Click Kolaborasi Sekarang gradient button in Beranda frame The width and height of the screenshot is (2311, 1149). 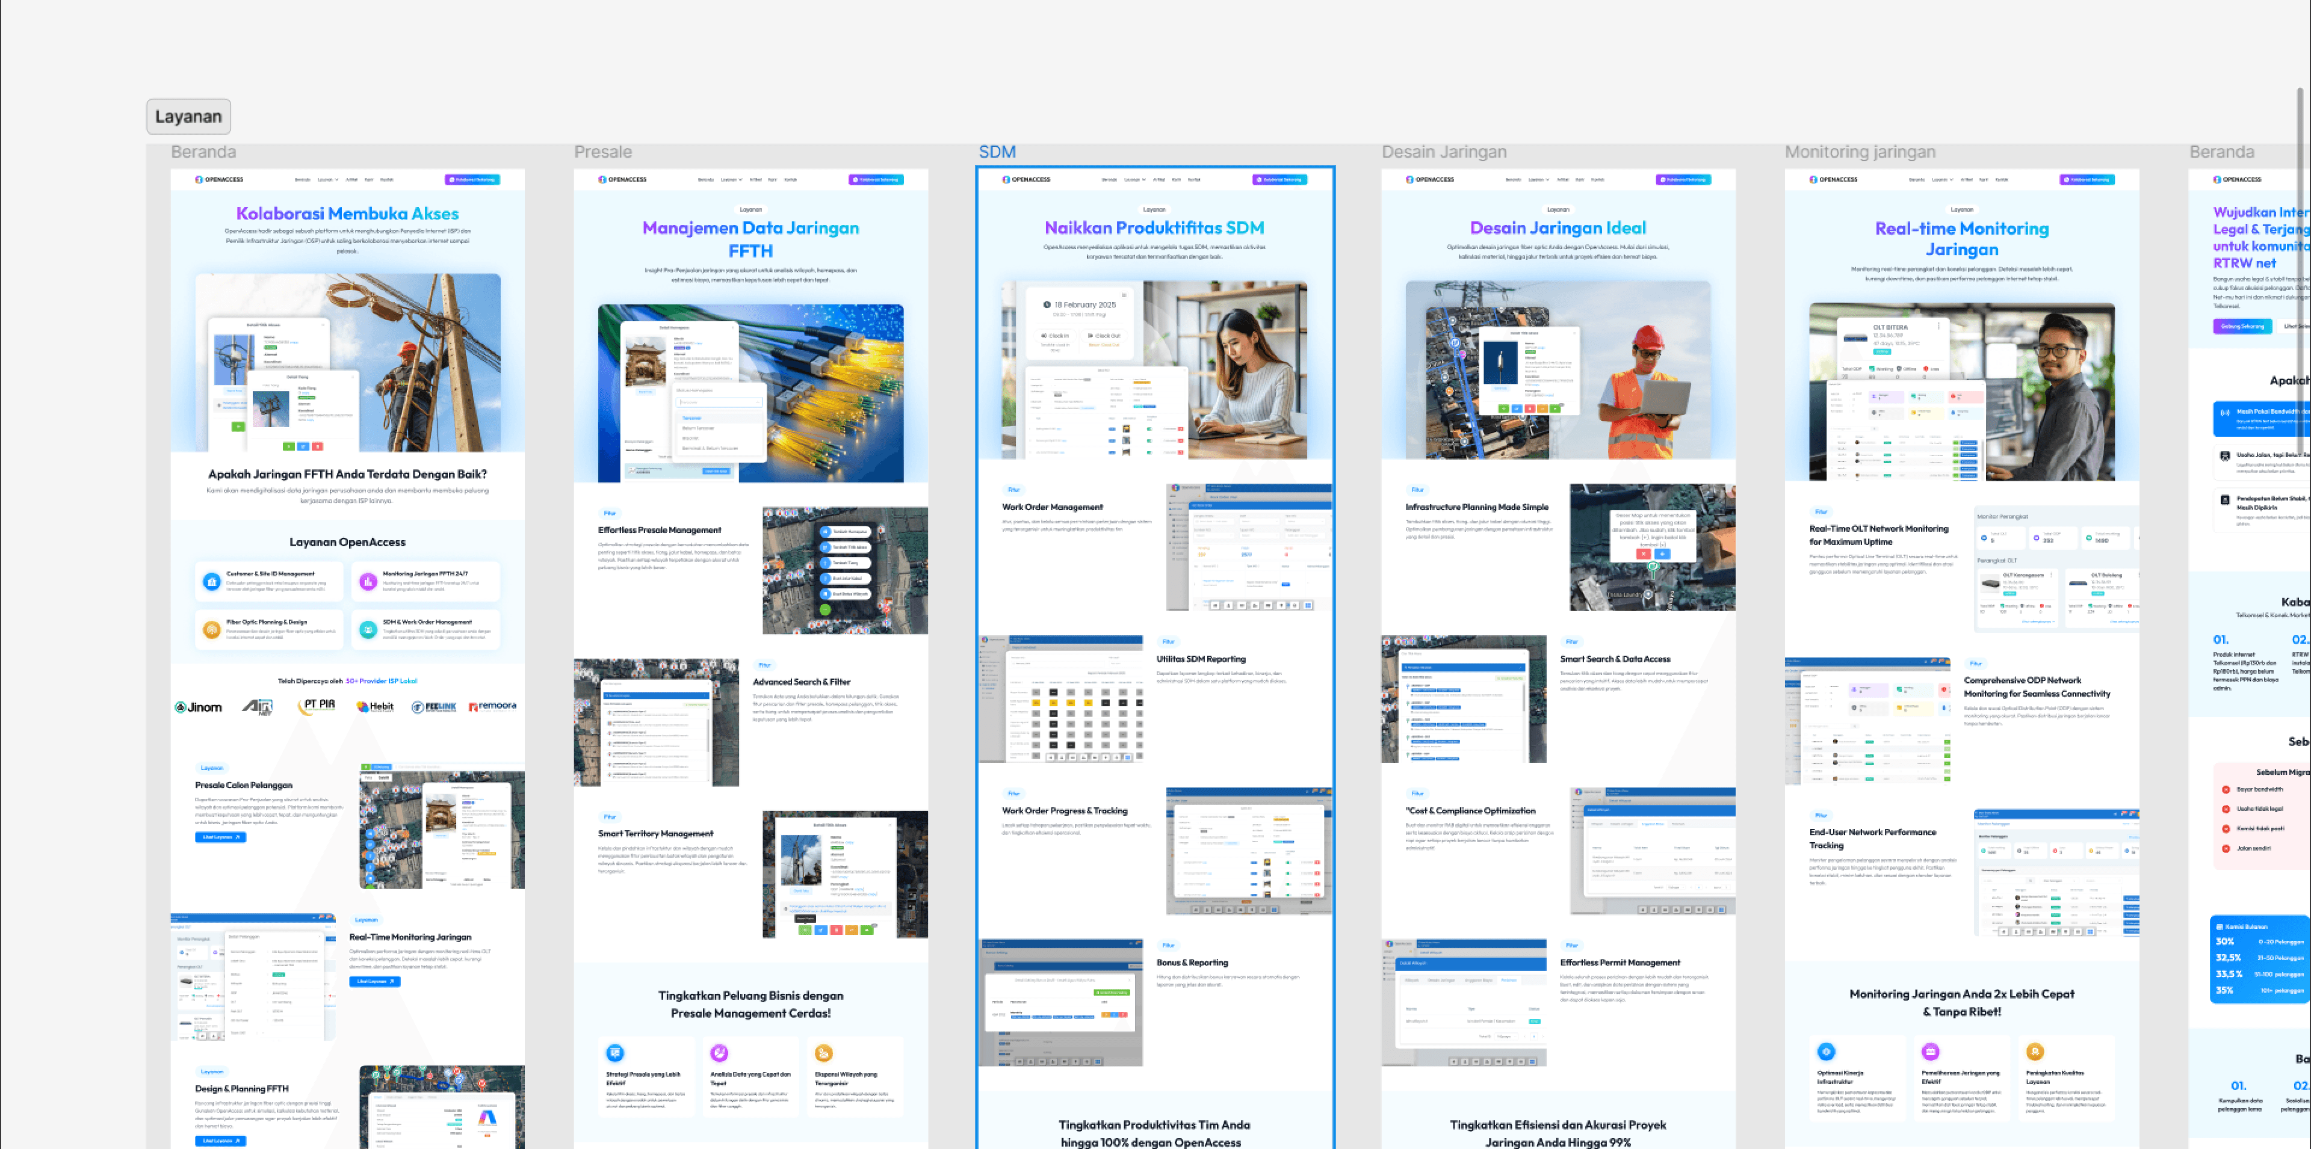(472, 179)
